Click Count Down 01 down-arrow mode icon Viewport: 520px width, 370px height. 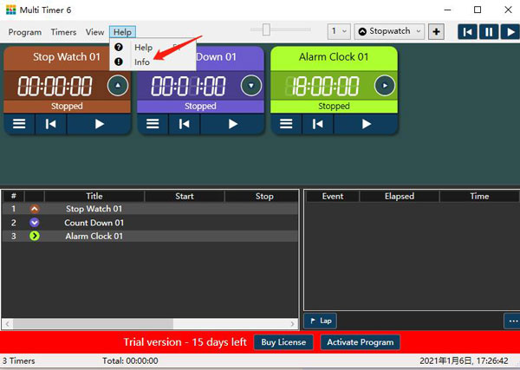pos(251,86)
